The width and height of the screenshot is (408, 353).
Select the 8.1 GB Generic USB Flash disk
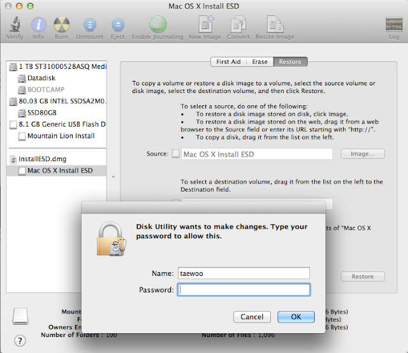click(57, 124)
